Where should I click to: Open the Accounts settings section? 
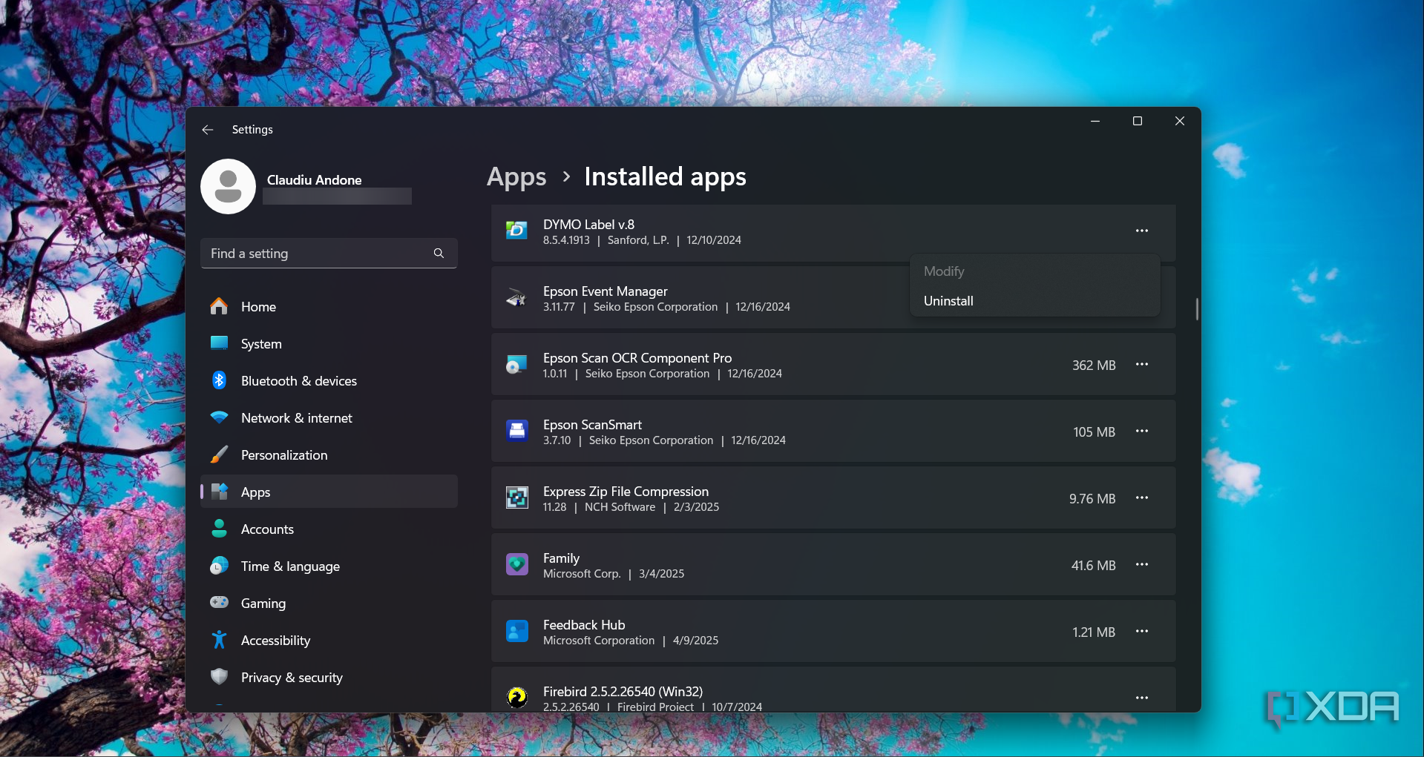[329, 529]
